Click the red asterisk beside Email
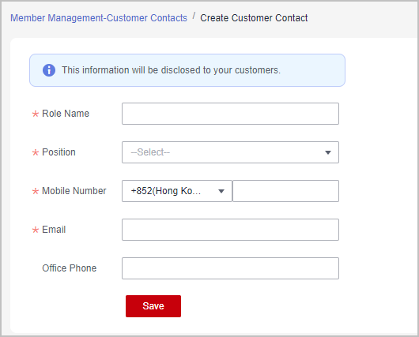The width and height of the screenshot is (419, 337). click(36, 230)
